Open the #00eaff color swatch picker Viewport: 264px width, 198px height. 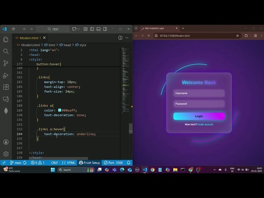pyautogui.click(x=59, y=110)
